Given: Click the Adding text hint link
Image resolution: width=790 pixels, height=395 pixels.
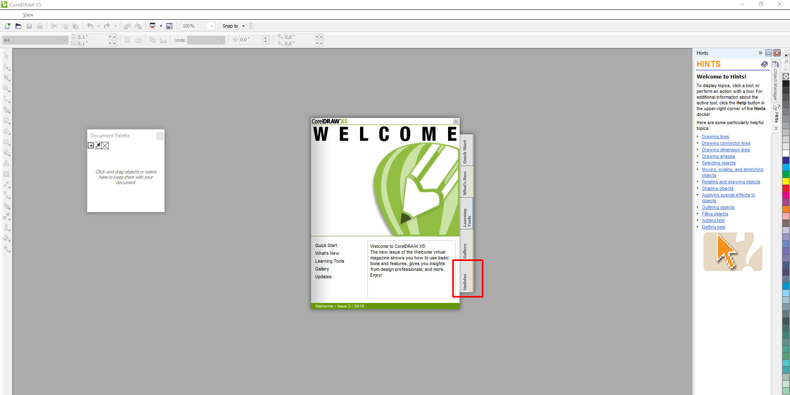Looking at the screenshot, I should (x=713, y=221).
